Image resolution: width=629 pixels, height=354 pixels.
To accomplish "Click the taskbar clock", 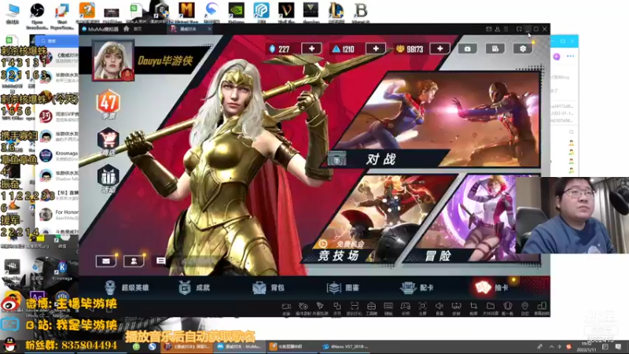I will click(586, 347).
